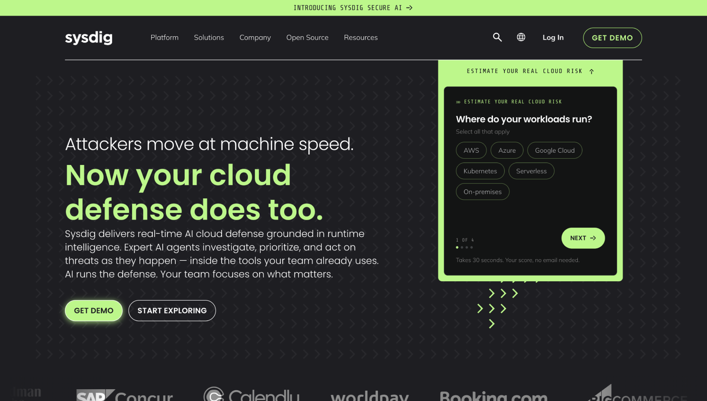Click the 'Attackers move at machine speed.' headline
This screenshot has width=707, height=401.
209,144
